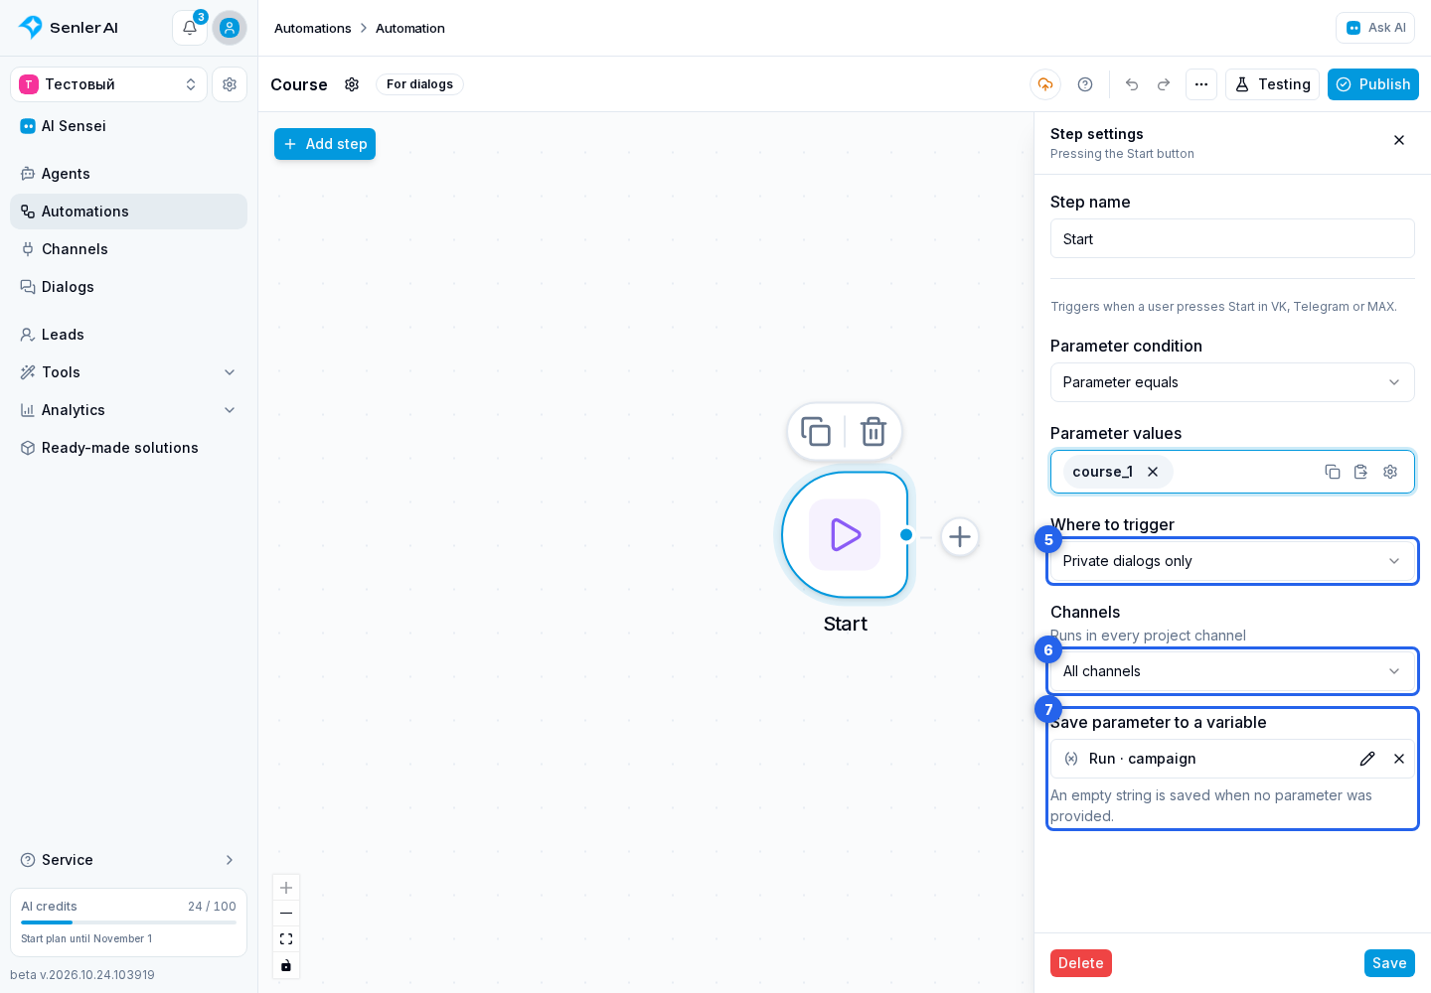Open the help question mark icon
This screenshot has width=1431, height=993.
click(1085, 84)
